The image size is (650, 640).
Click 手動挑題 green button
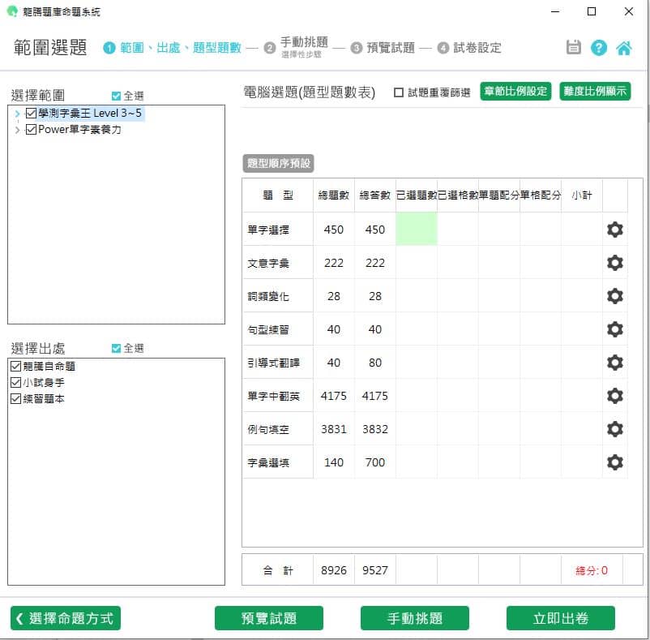414,618
